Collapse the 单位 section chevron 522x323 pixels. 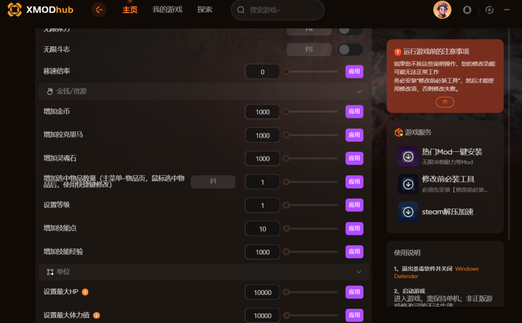coord(359,272)
